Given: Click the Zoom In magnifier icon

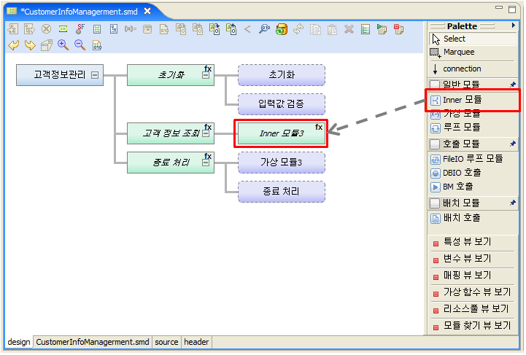Looking at the screenshot, I should pyautogui.click(x=63, y=45).
